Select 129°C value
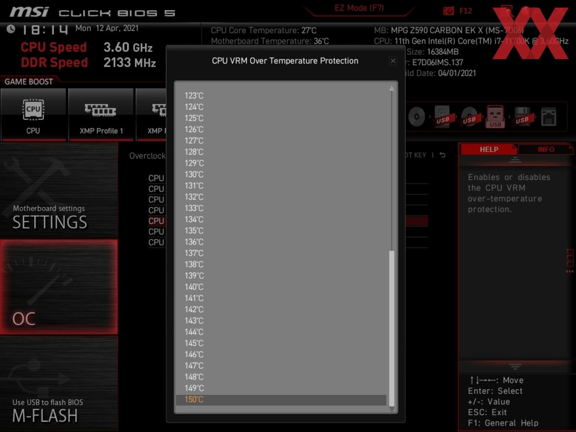 click(x=281, y=163)
